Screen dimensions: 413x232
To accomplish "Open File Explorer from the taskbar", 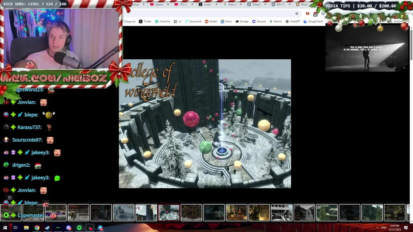I will coord(26,228).
